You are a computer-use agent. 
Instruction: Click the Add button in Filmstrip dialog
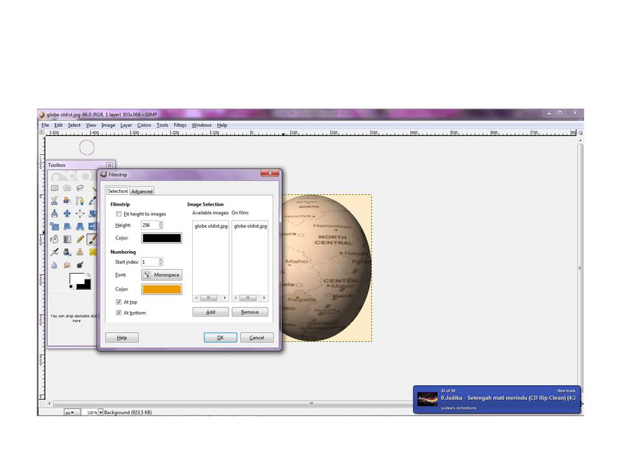pyautogui.click(x=211, y=312)
